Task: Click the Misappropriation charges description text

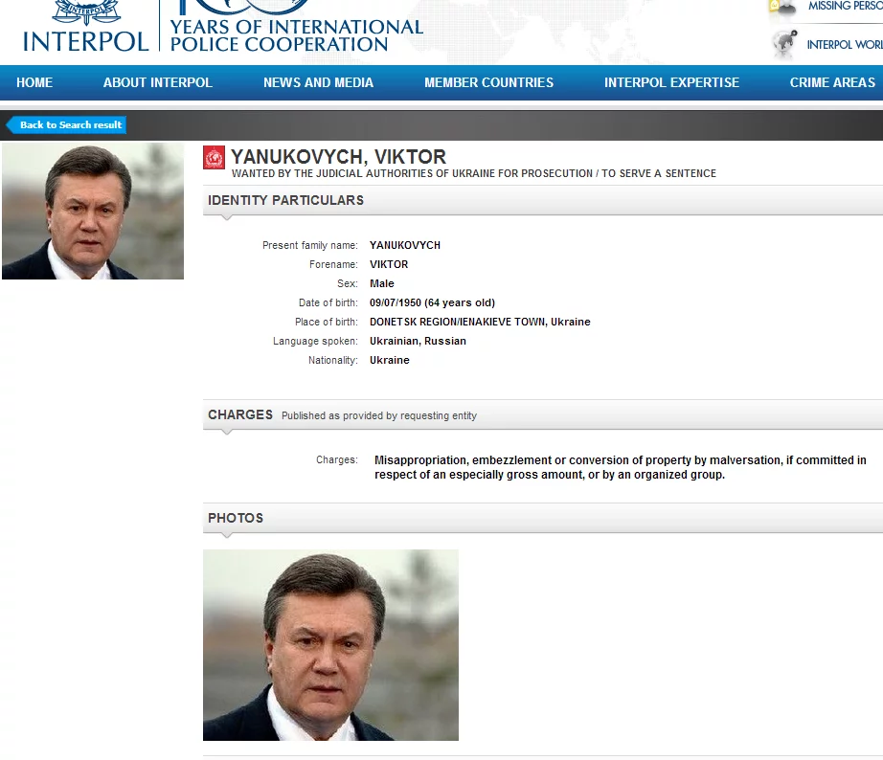Action: pos(620,467)
